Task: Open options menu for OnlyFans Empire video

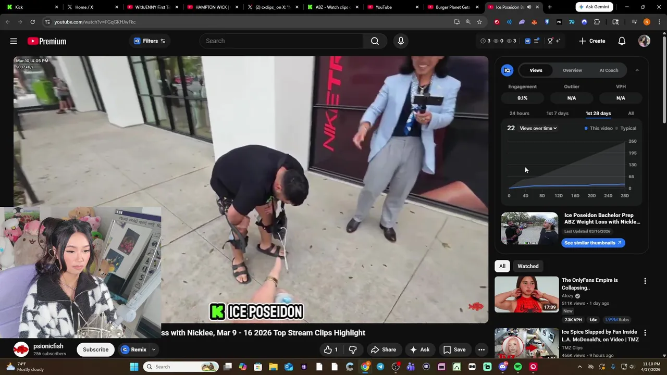Action: click(645, 281)
